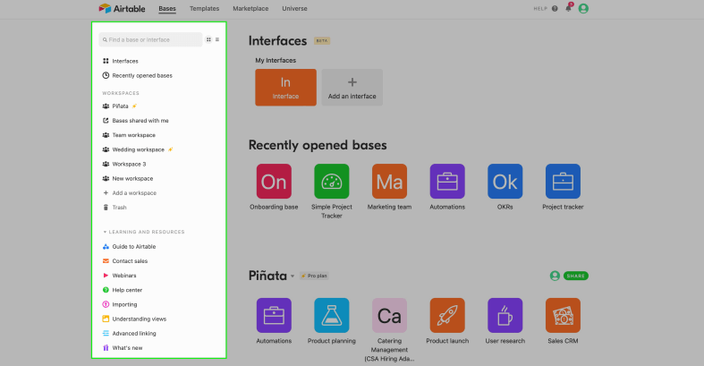The image size is (704, 366).
Task: Open Understanding views link
Action: 134,319
